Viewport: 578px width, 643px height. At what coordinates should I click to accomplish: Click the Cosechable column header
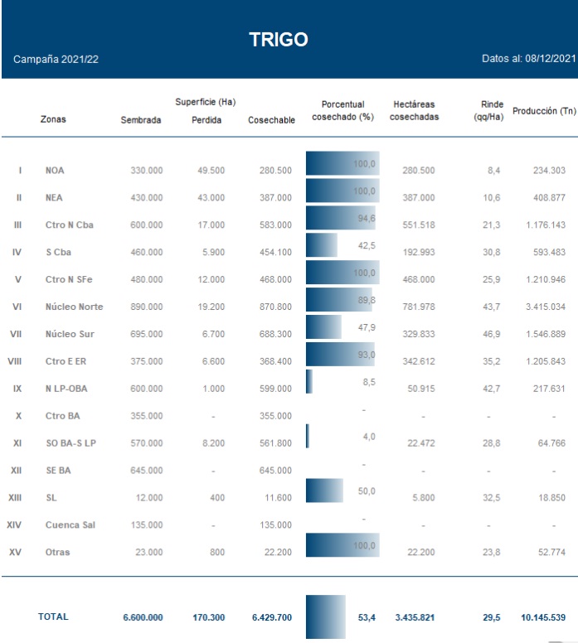tap(271, 120)
